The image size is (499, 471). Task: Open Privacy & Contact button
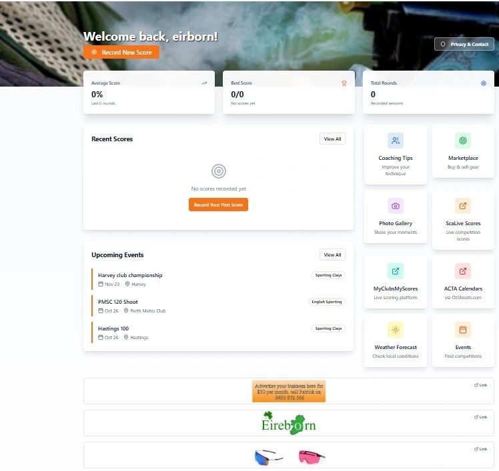click(x=464, y=44)
